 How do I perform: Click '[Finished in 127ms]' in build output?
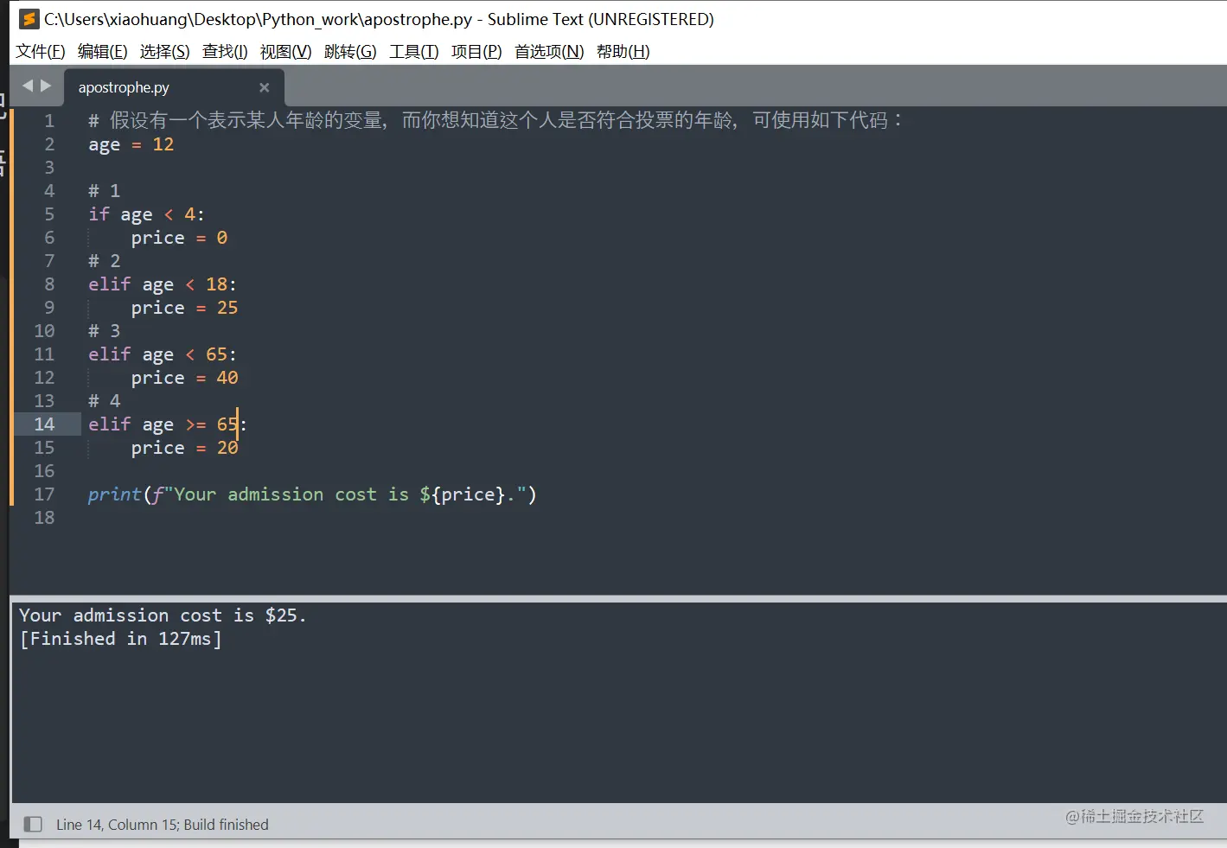(120, 639)
